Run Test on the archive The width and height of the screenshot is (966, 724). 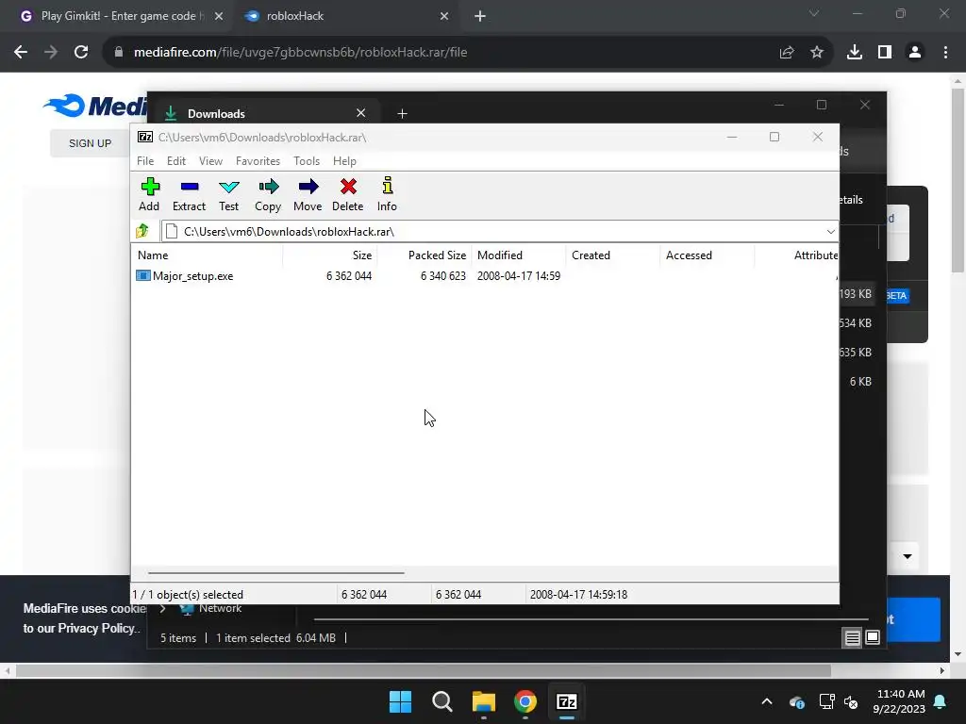tap(228, 194)
